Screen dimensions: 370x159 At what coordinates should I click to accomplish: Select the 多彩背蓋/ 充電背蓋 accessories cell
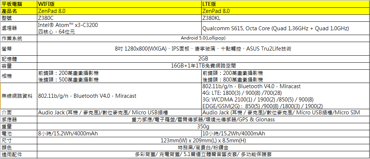coord(203,155)
